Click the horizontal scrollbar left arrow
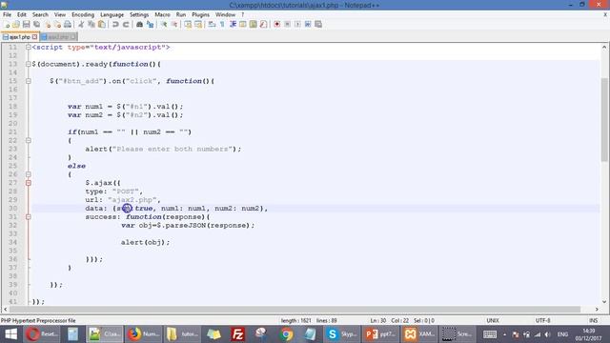 5,309
